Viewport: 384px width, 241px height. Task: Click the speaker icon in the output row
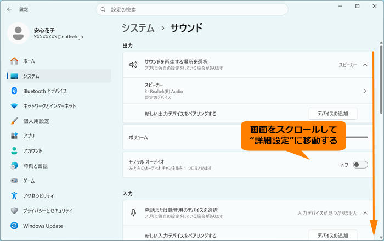tap(133, 65)
